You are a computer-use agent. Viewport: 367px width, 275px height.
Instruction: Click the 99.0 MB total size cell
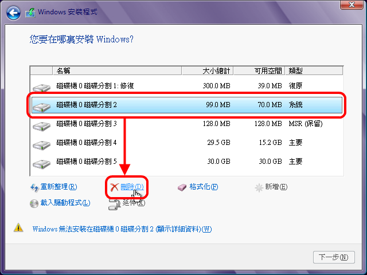tap(218, 105)
